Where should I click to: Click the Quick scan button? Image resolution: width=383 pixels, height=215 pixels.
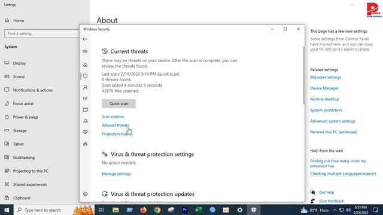118,103
